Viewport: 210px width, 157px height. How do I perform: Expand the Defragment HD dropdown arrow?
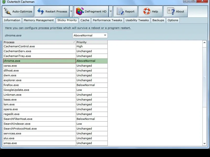pyautogui.click(x=111, y=12)
